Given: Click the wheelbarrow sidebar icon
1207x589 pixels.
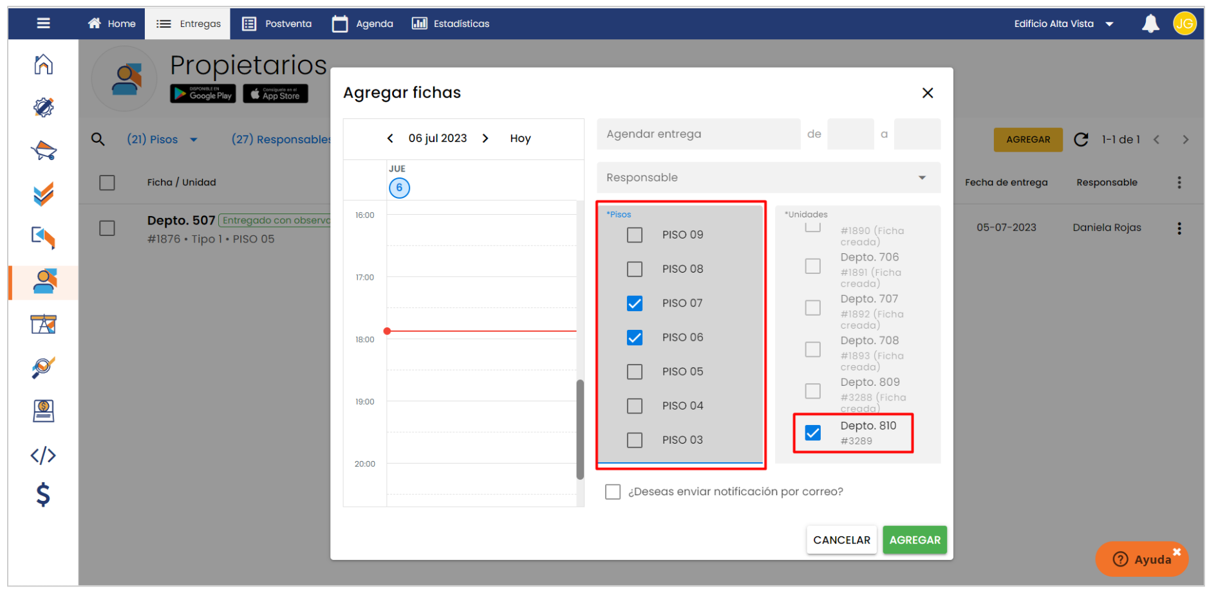Looking at the screenshot, I should (x=43, y=150).
